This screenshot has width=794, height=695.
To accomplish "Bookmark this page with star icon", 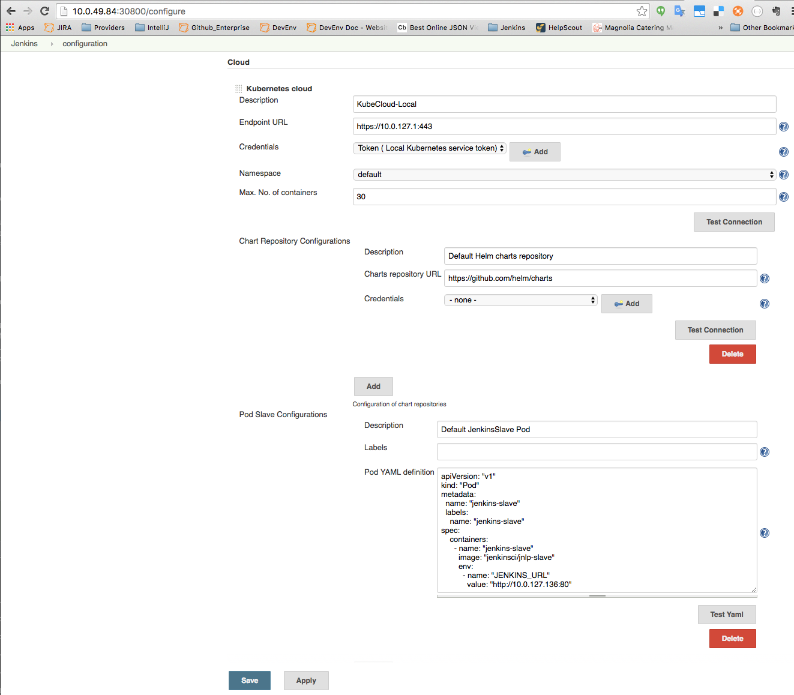I will point(642,11).
